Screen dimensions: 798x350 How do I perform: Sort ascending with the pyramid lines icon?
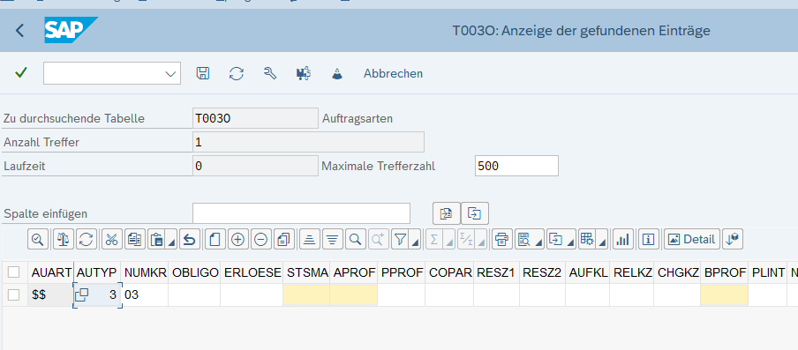point(309,239)
